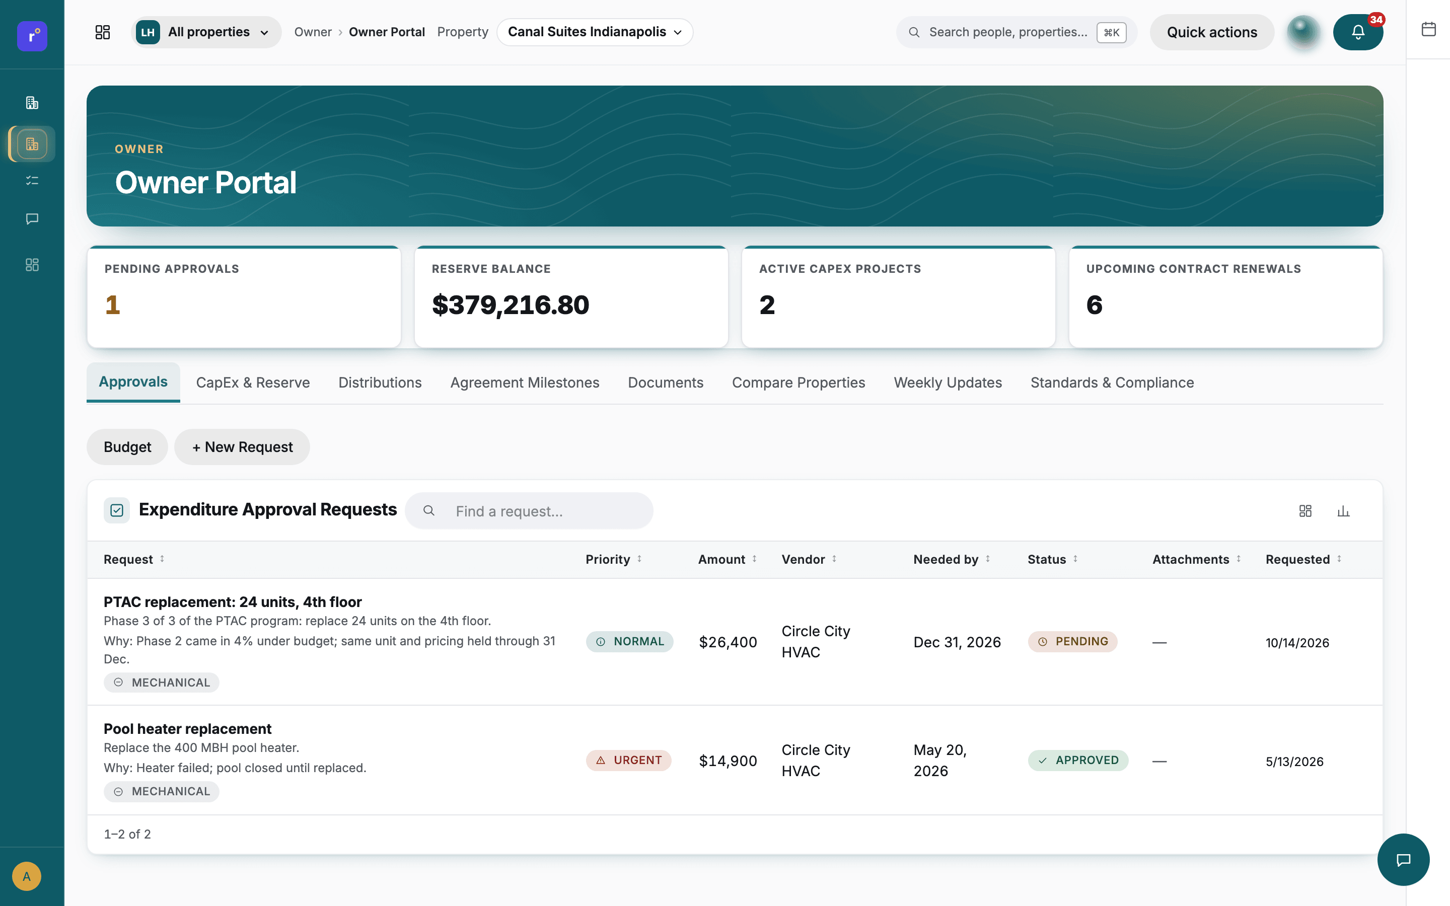The image size is (1450, 906).
Task: Click the $14,900 amount cell
Action: coord(728,761)
